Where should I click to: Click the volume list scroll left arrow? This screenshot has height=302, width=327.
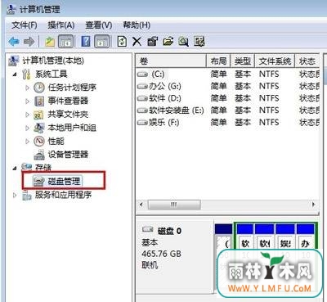141,205
